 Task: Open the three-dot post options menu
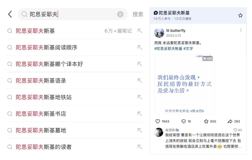241,30
